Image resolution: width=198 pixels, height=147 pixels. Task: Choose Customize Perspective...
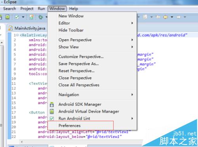[92, 57]
